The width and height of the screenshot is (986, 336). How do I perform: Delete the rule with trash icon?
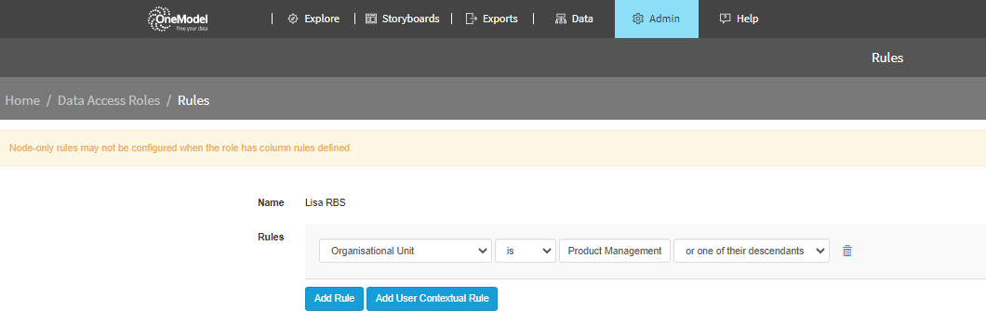[x=847, y=251]
